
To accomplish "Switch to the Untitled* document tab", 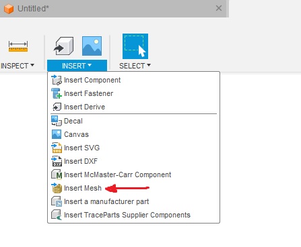I will [x=33, y=9].
